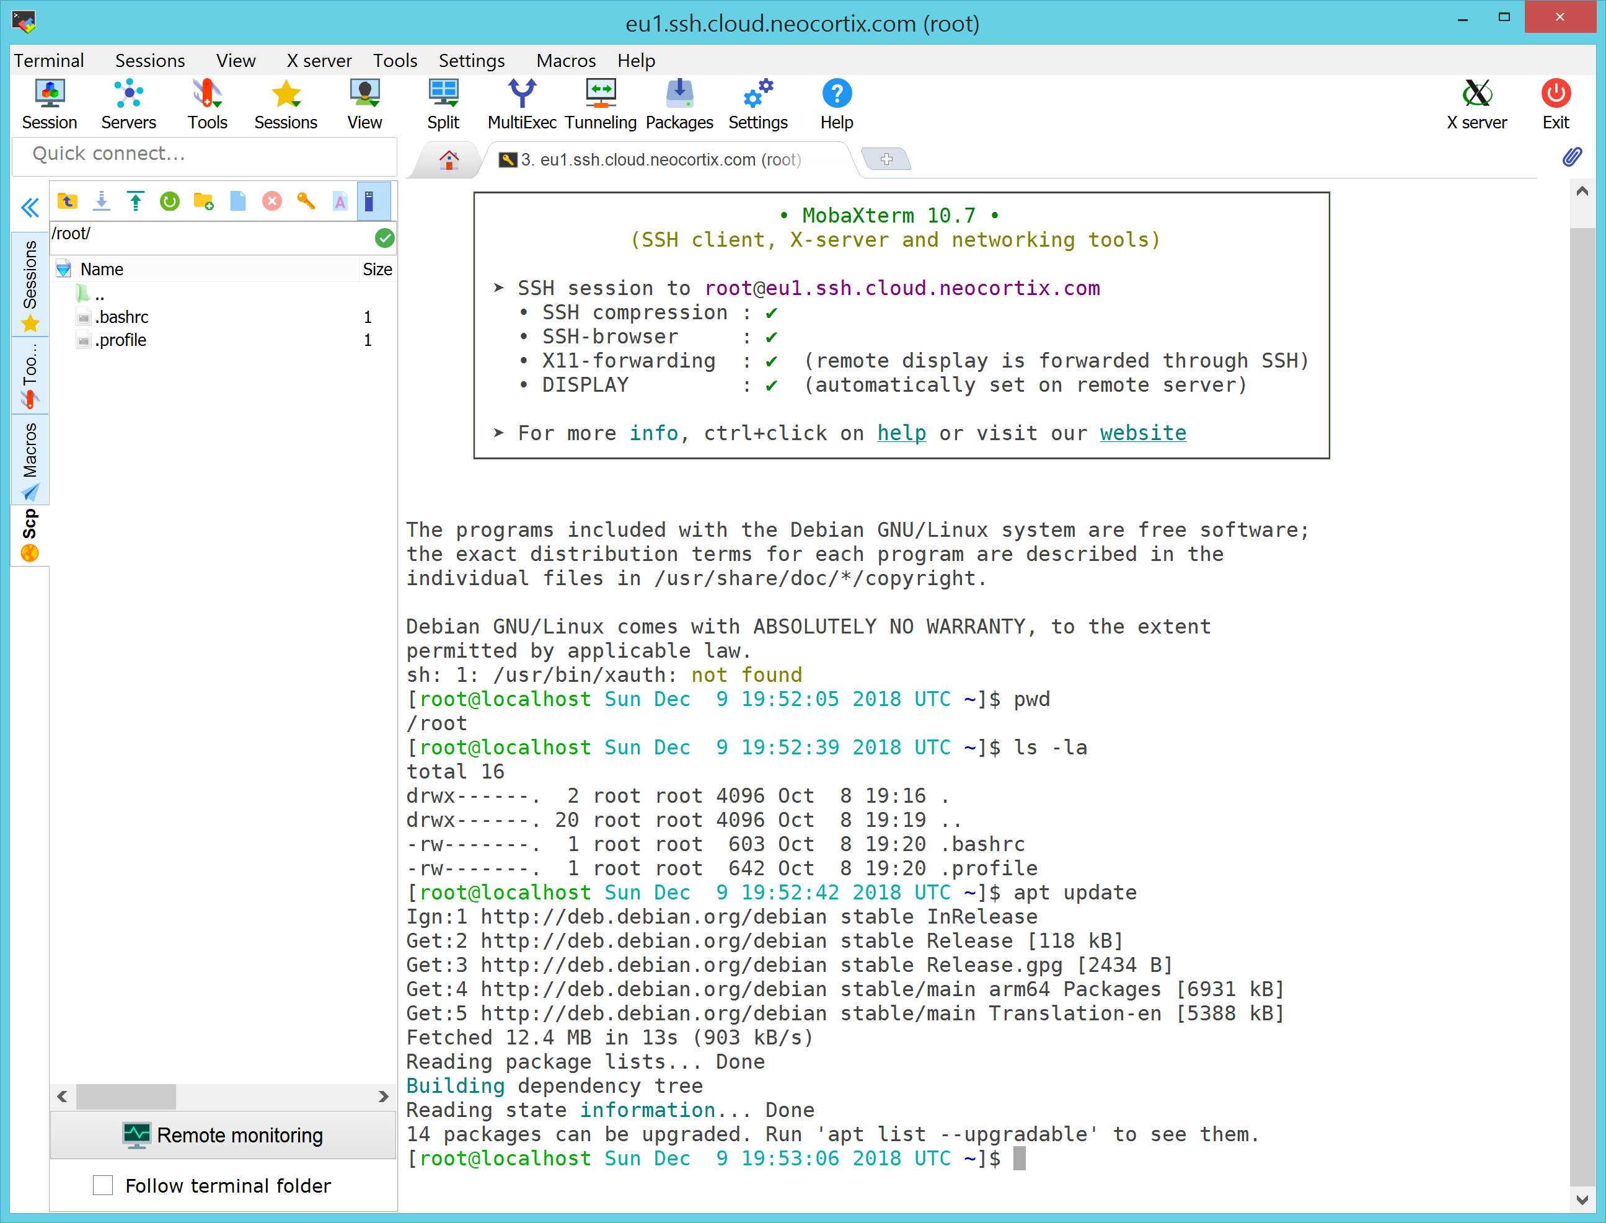This screenshot has height=1223, width=1606.
Task: Confirm path with green checkmark button
Action: click(384, 237)
